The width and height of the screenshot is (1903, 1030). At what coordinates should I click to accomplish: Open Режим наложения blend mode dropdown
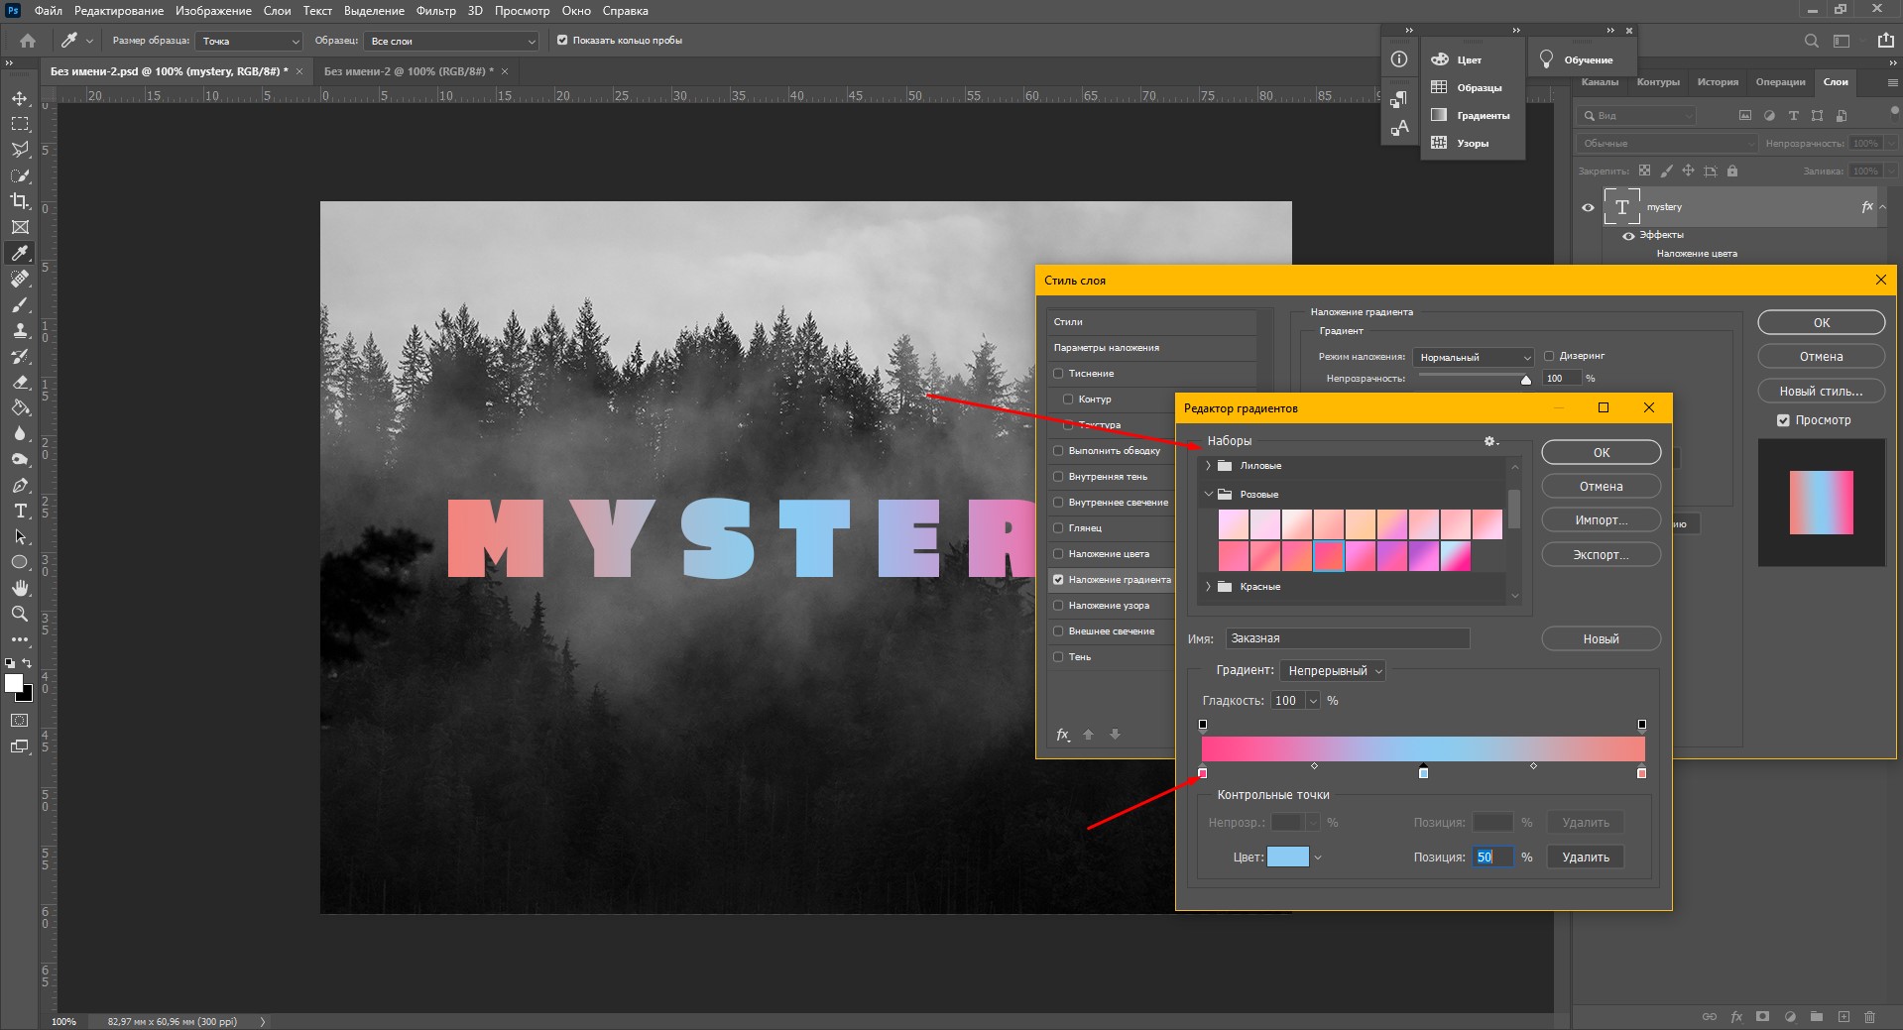click(x=1474, y=357)
